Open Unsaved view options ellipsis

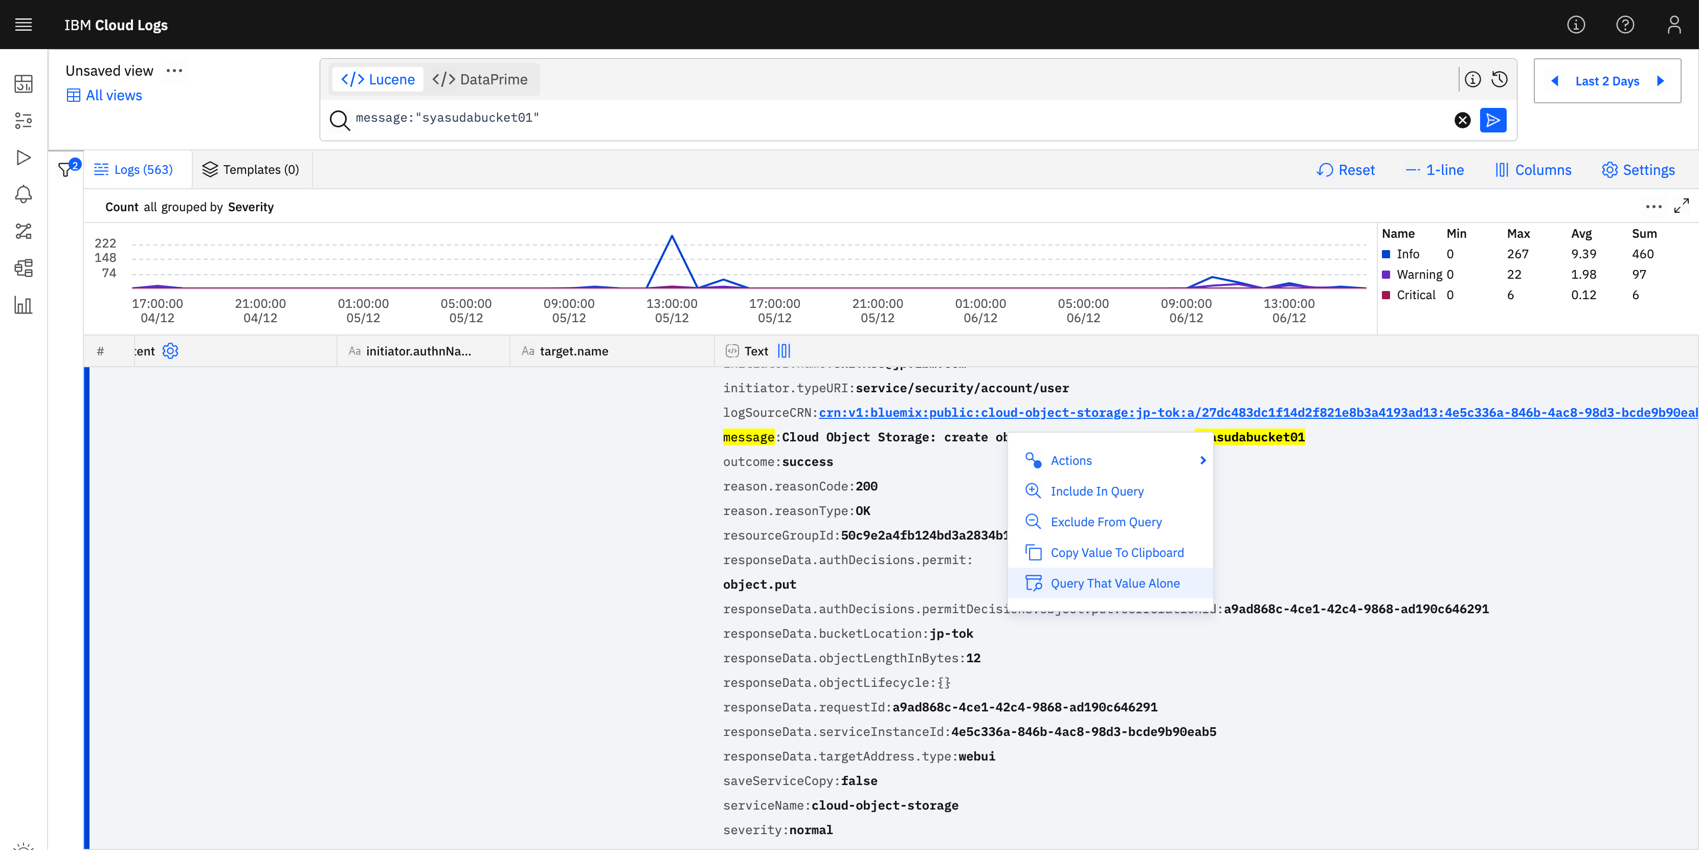[174, 71]
